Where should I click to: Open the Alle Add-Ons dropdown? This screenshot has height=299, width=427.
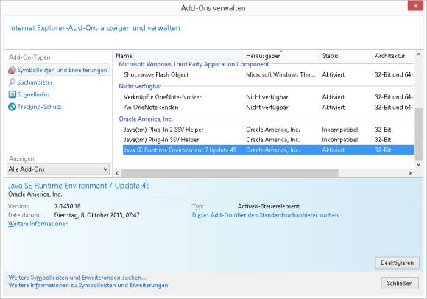(x=58, y=169)
